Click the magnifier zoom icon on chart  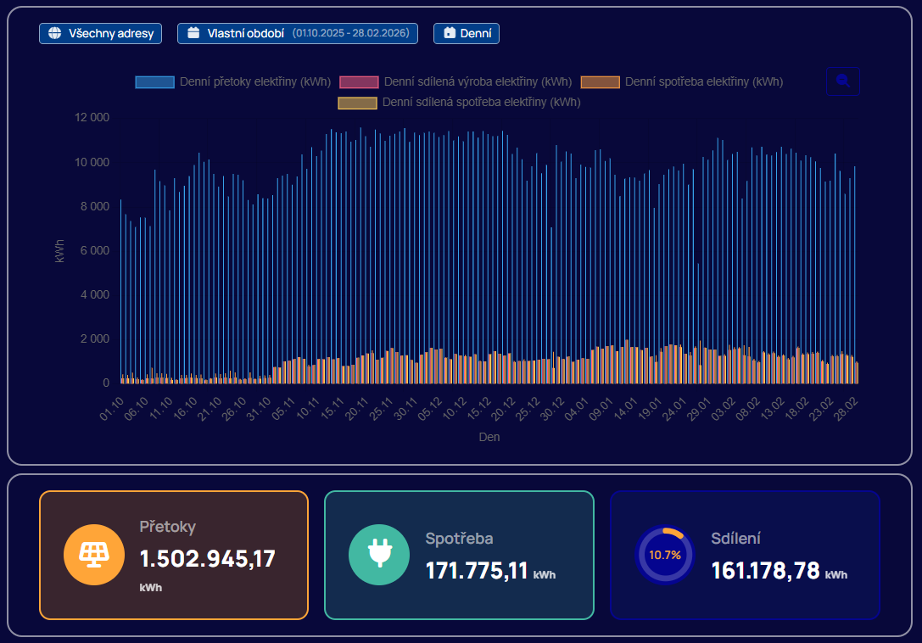842,81
